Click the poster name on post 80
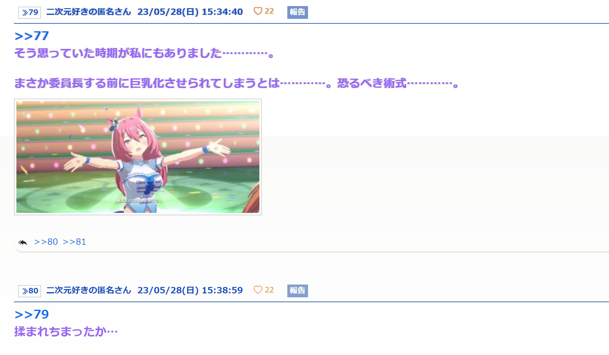The image size is (609, 355). pos(89,290)
